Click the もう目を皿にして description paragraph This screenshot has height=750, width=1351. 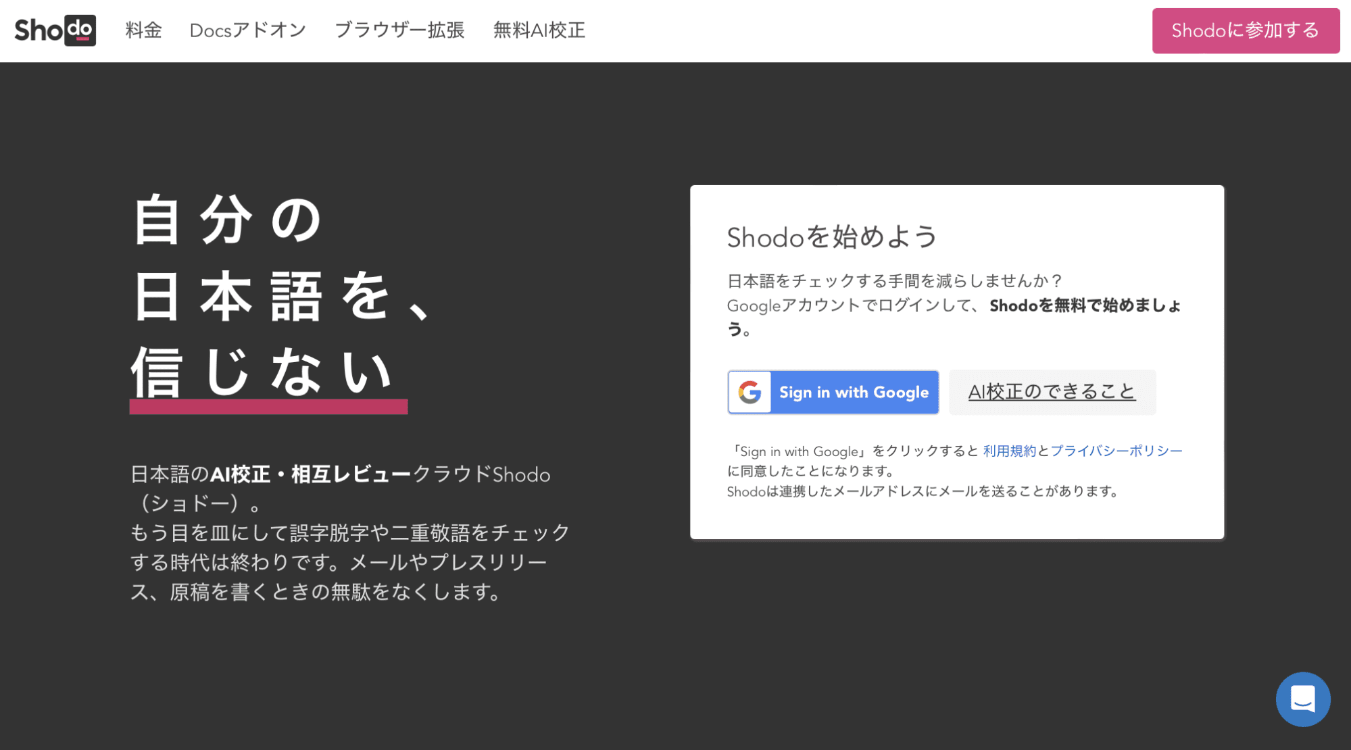pyautogui.click(x=350, y=562)
